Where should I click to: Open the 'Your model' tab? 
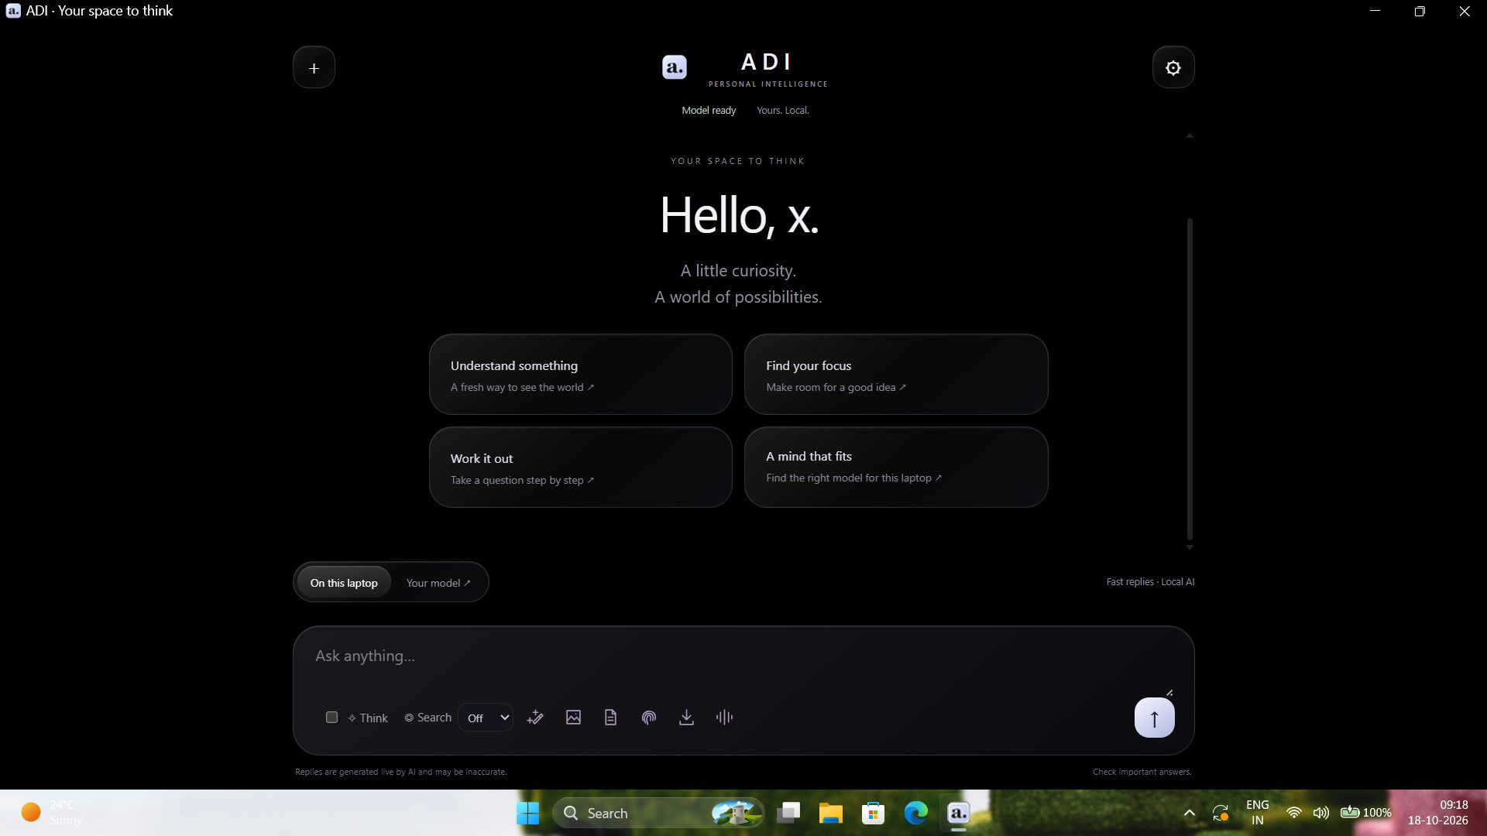(x=438, y=583)
